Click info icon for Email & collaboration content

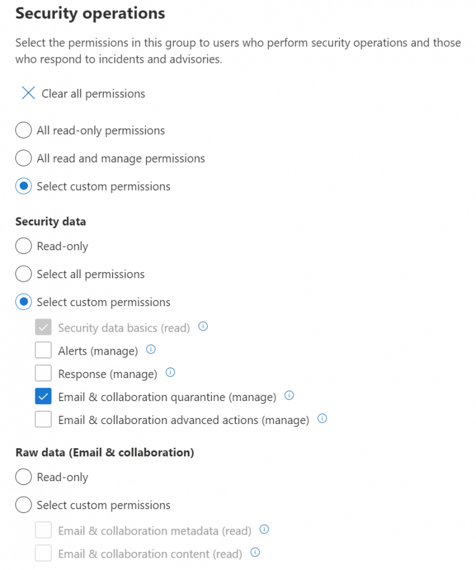[x=254, y=552]
